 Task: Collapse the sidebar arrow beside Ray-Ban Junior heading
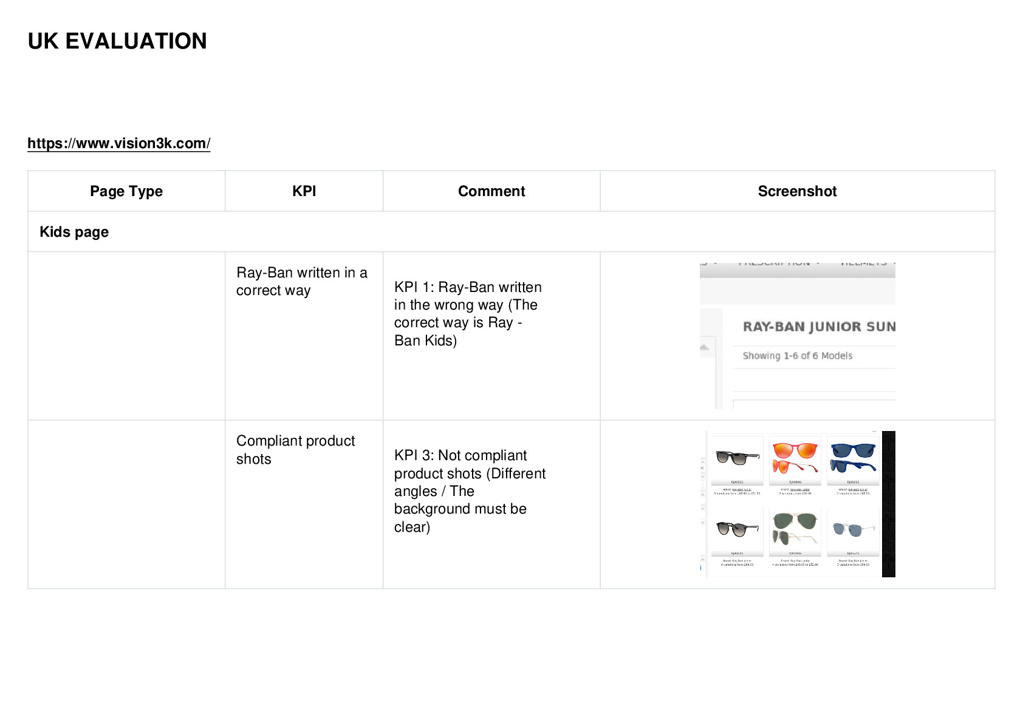[705, 347]
